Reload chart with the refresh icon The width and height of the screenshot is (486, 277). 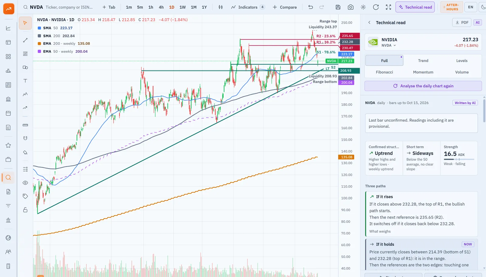[x=376, y=7]
